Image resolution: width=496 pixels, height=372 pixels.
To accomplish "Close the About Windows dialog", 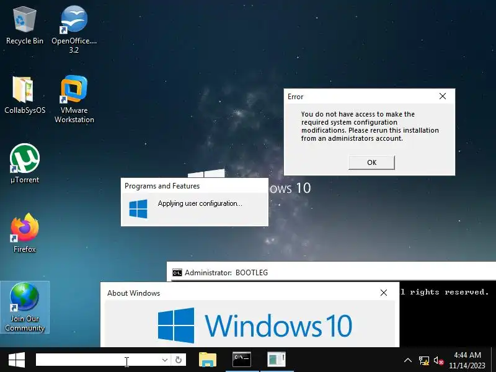I will click(x=383, y=293).
